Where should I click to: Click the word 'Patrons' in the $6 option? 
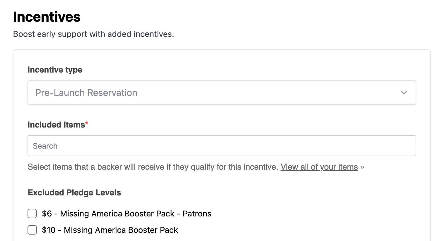coord(197,214)
